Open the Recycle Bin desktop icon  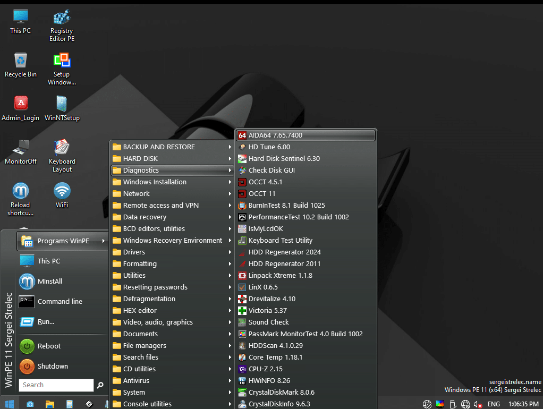(20, 65)
